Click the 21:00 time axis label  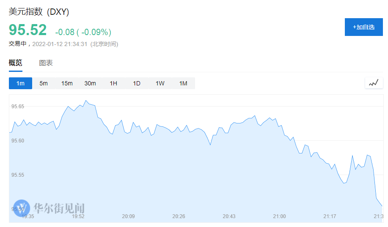tap(279, 216)
